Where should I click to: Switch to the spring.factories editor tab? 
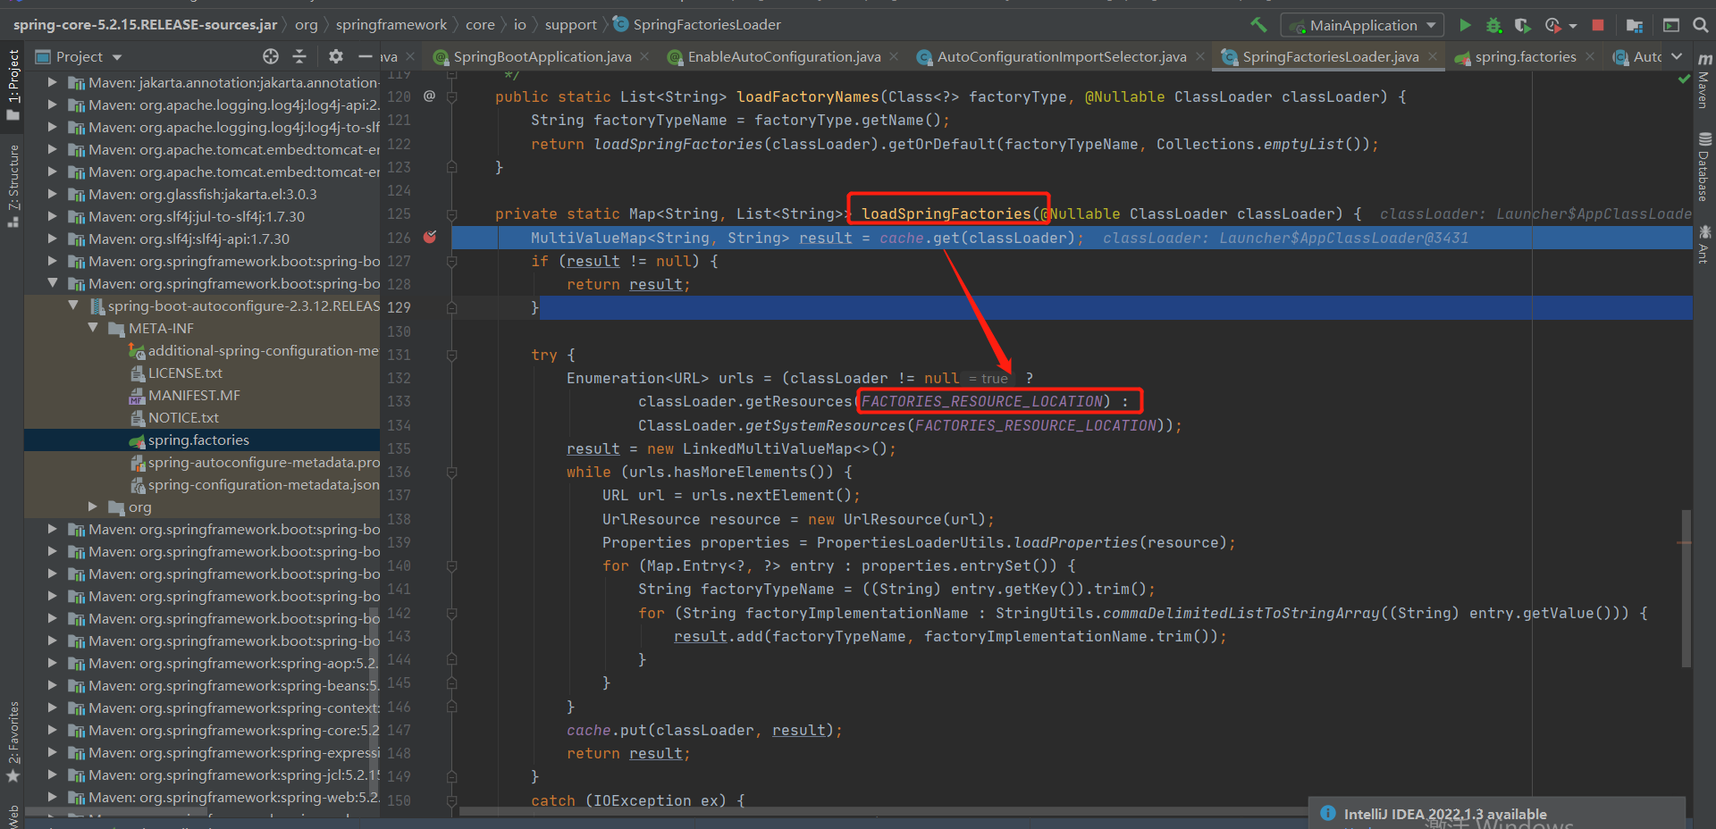[1525, 56]
